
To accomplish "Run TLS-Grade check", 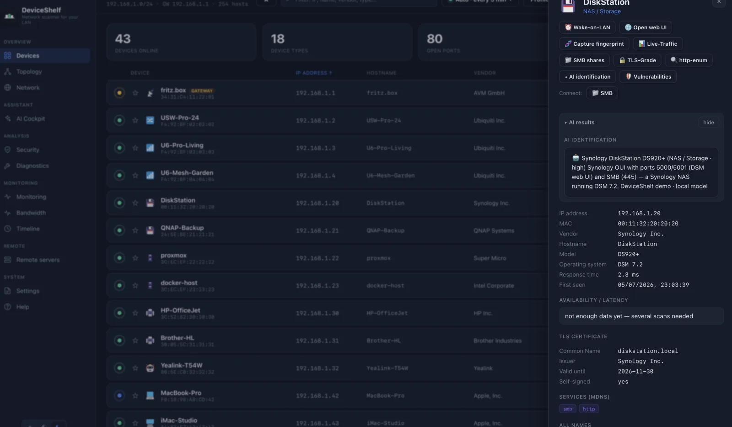I will 637,60.
